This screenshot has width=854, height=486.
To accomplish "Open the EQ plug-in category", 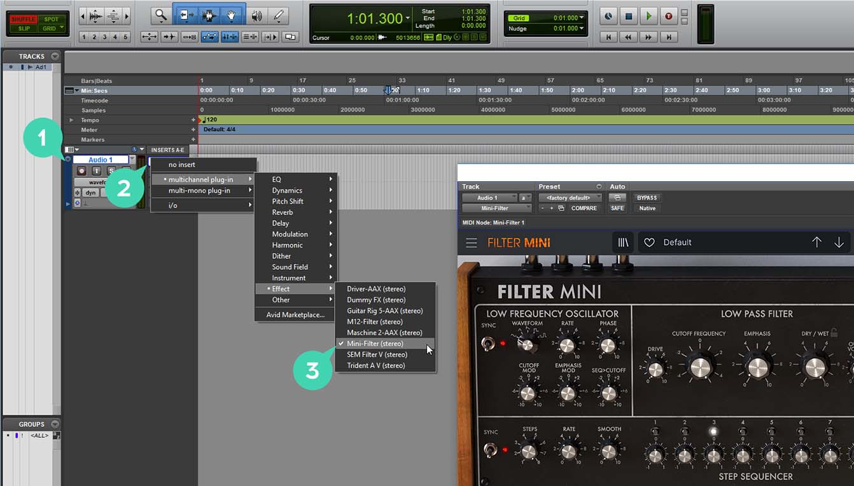I will point(296,179).
